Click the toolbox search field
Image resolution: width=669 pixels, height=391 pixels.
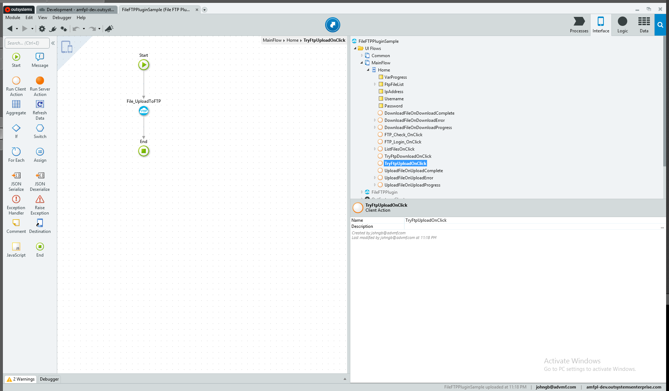27,43
